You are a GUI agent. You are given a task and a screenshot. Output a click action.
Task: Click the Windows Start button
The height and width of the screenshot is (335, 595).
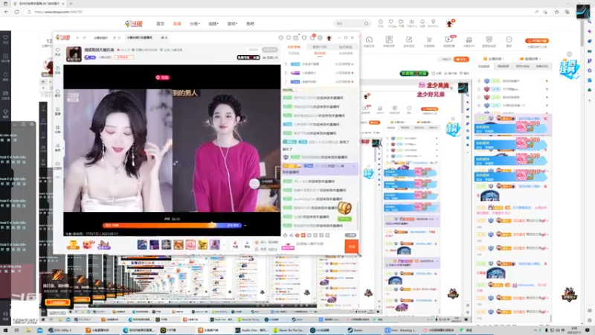tap(6, 330)
